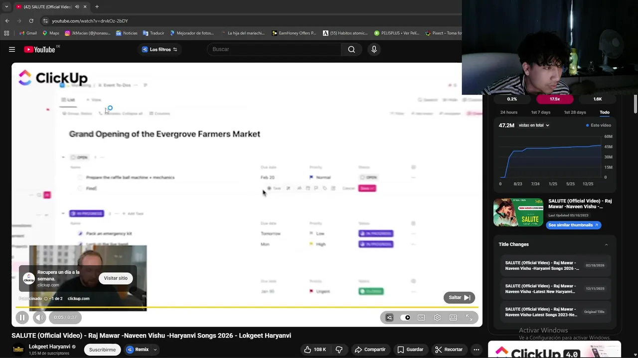The image size is (638, 358).
Task: Open the SALUTE thumbnail preview
Action: tap(518, 212)
